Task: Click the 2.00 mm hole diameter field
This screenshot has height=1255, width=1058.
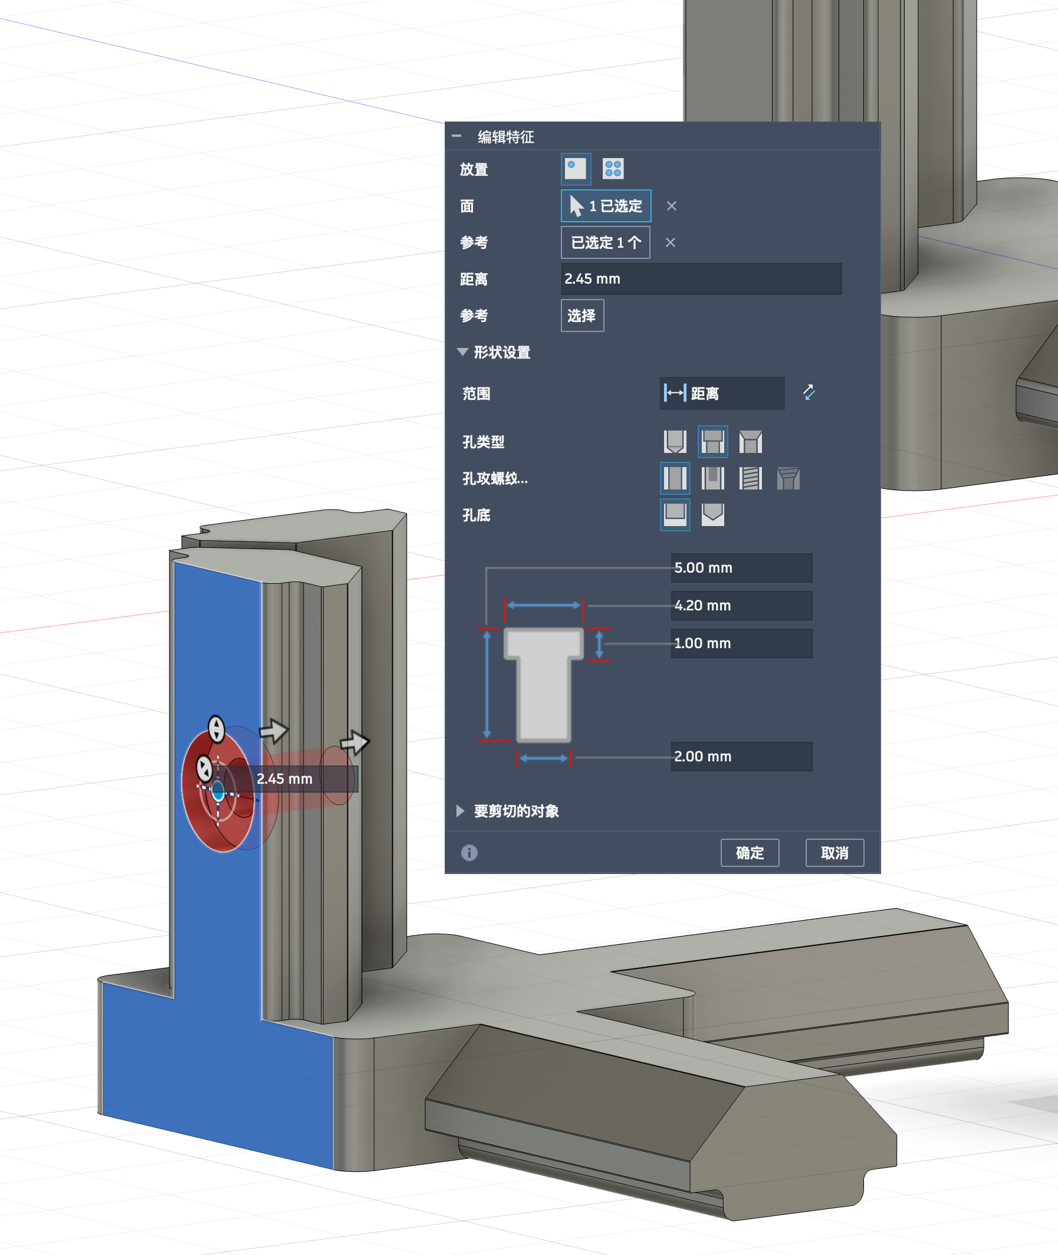Action: pyautogui.click(x=741, y=757)
